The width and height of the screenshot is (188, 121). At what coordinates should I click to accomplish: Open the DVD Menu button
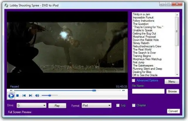tap(172, 81)
